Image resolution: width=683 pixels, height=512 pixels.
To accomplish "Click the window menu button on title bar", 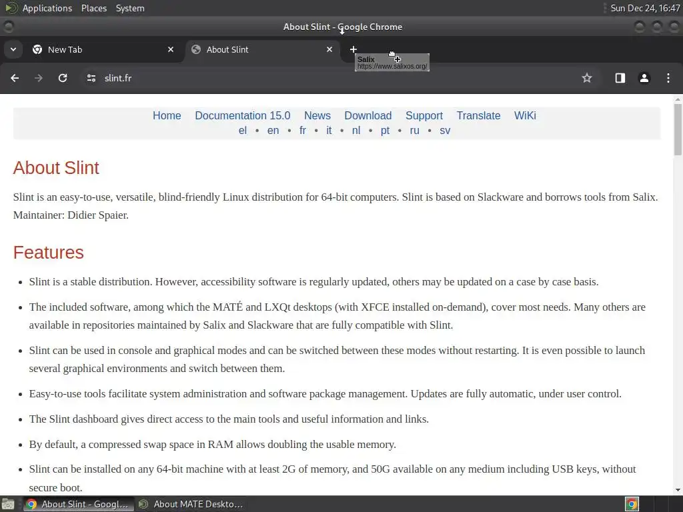I will (8, 27).
